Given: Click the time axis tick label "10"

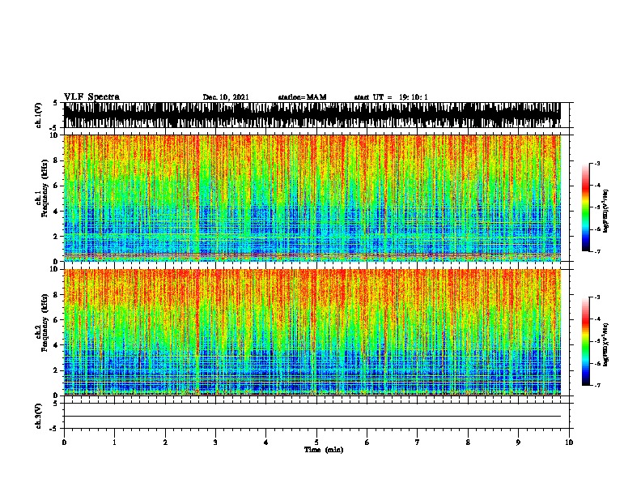Looking at the screenshot, I should [569, 443].
